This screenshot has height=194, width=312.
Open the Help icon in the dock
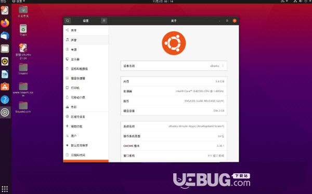pos(5,100)
